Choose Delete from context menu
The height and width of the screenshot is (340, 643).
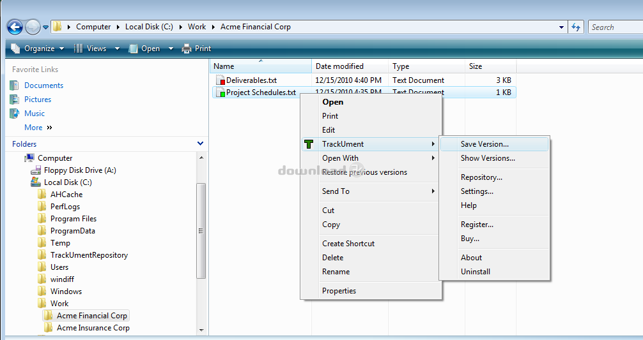click(x=332, y=257)
